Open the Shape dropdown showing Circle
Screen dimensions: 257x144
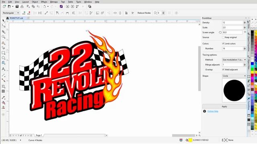pyautogui.click(x=234, y=76)
